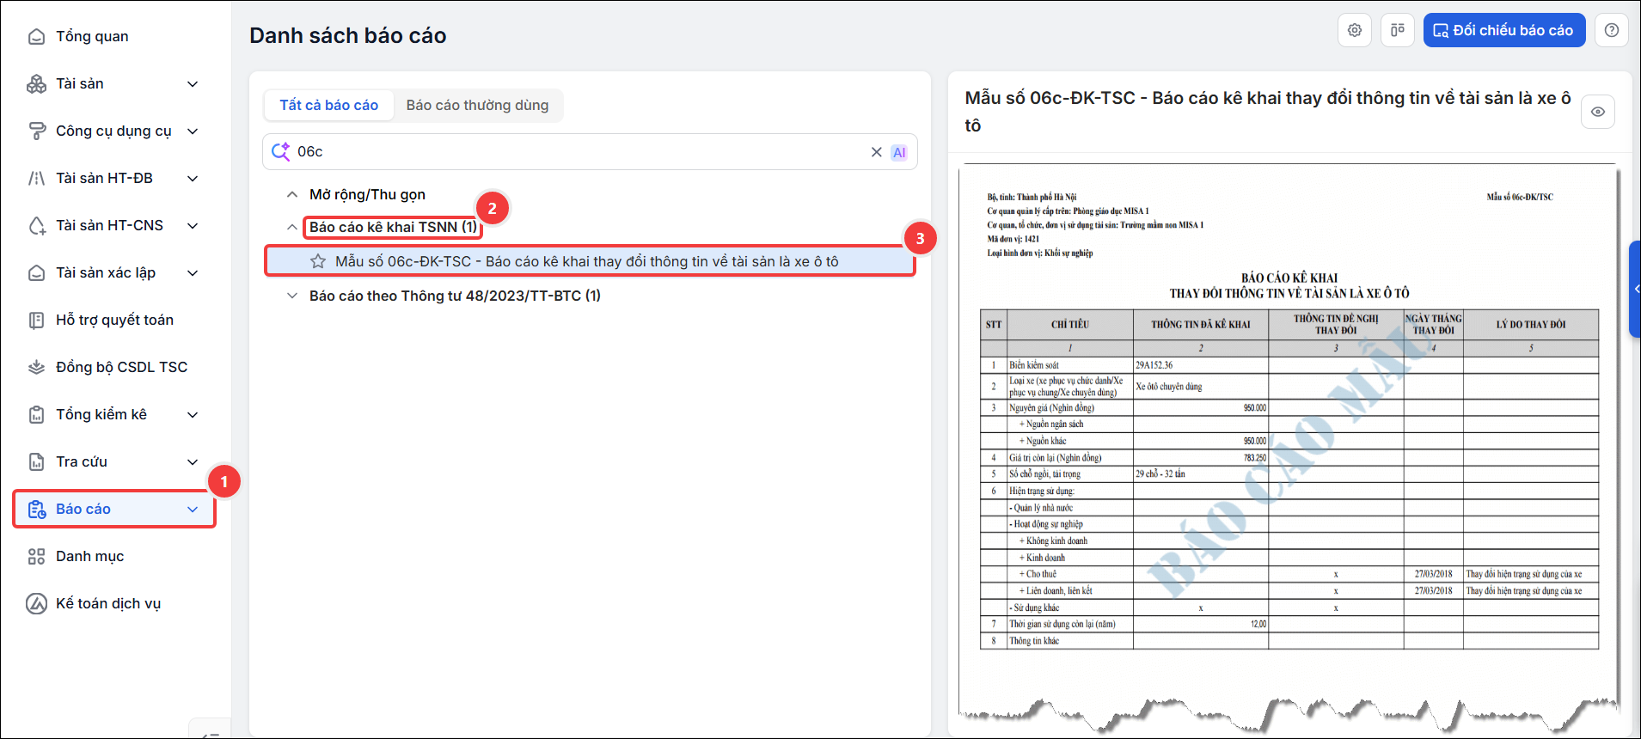Expand the Tài sản menu chevron

pos(193,83)
